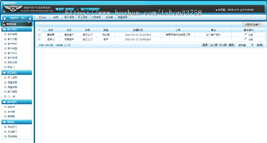
Task: Open 客户分配 in the sidebar
Action: point(12,39)
